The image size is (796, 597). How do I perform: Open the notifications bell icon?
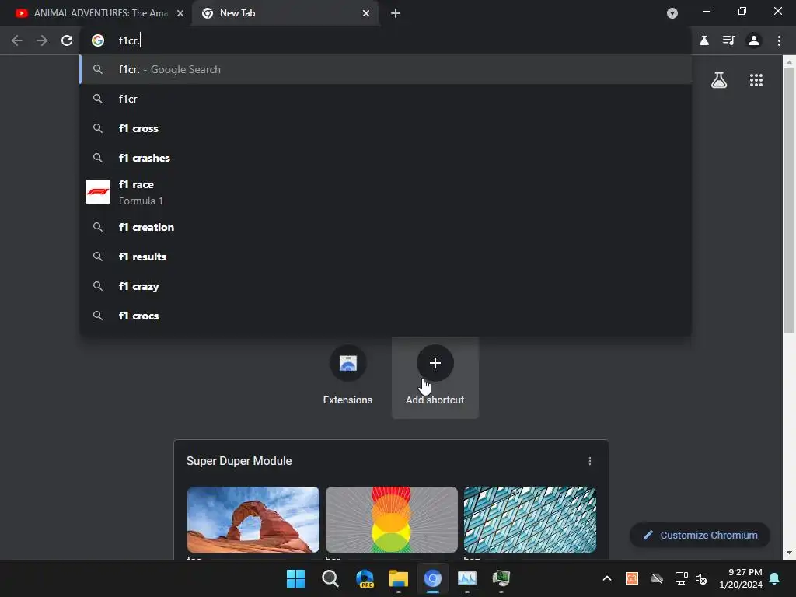pos(775,578)
